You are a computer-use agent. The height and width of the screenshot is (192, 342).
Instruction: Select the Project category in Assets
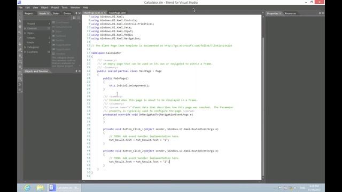coord(31,23)
